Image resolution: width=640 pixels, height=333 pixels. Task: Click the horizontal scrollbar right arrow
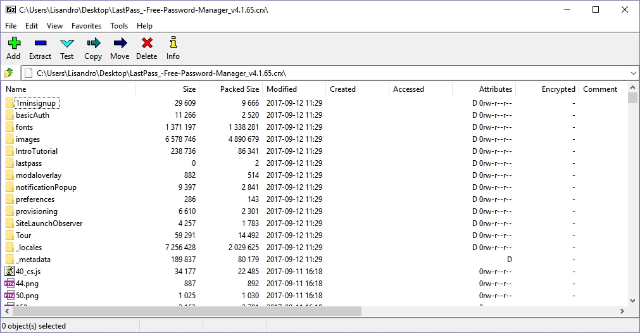pos(622,311)
